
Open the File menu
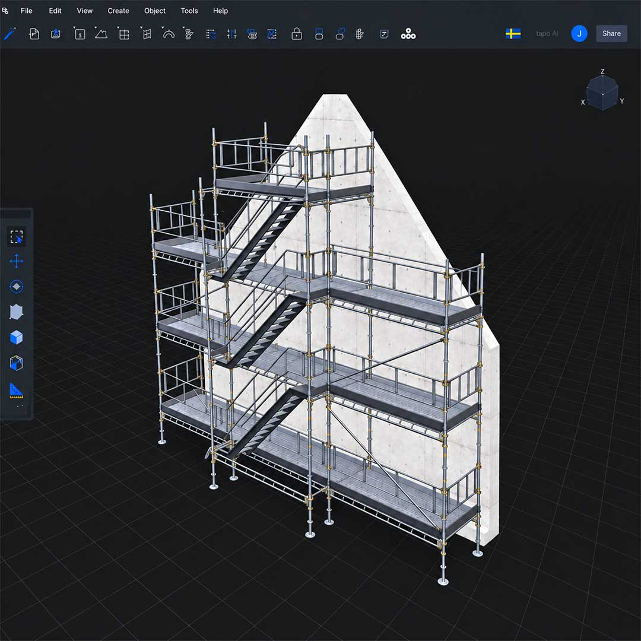tap(27, 11)
